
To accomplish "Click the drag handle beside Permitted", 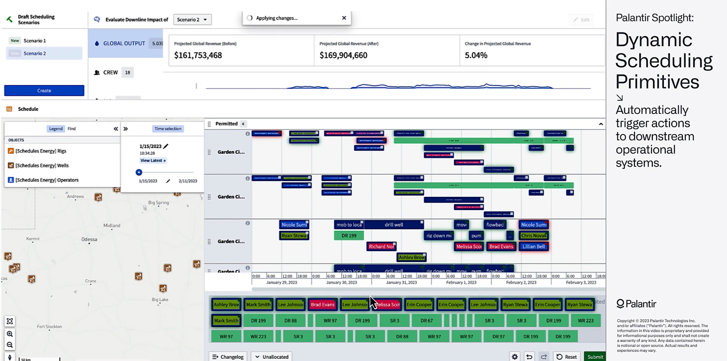I will coord(209,124).
